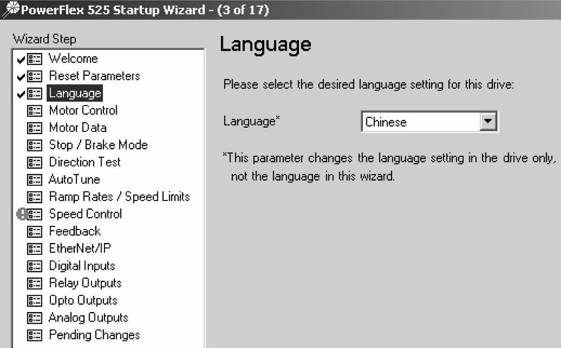The width and height of the screenshot is (561, 348).
Task: Click the Digital Inputs step icon
Action: click(34, 266)
